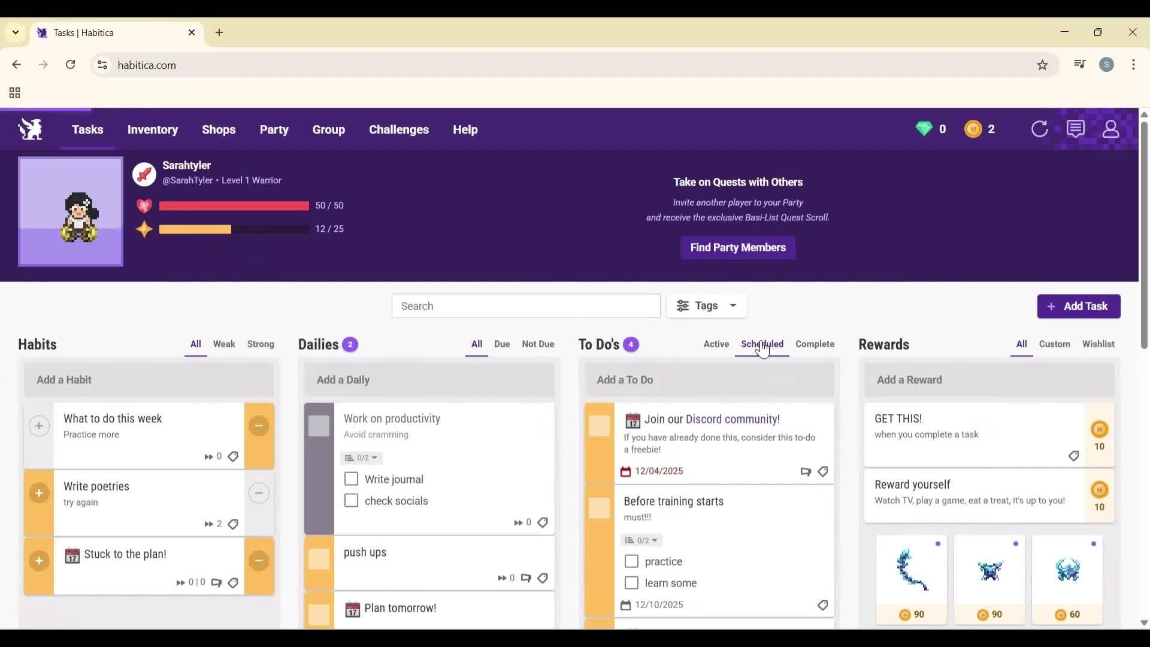
Task: Open the user avatar menu icon
Action: coord(1111,129)
